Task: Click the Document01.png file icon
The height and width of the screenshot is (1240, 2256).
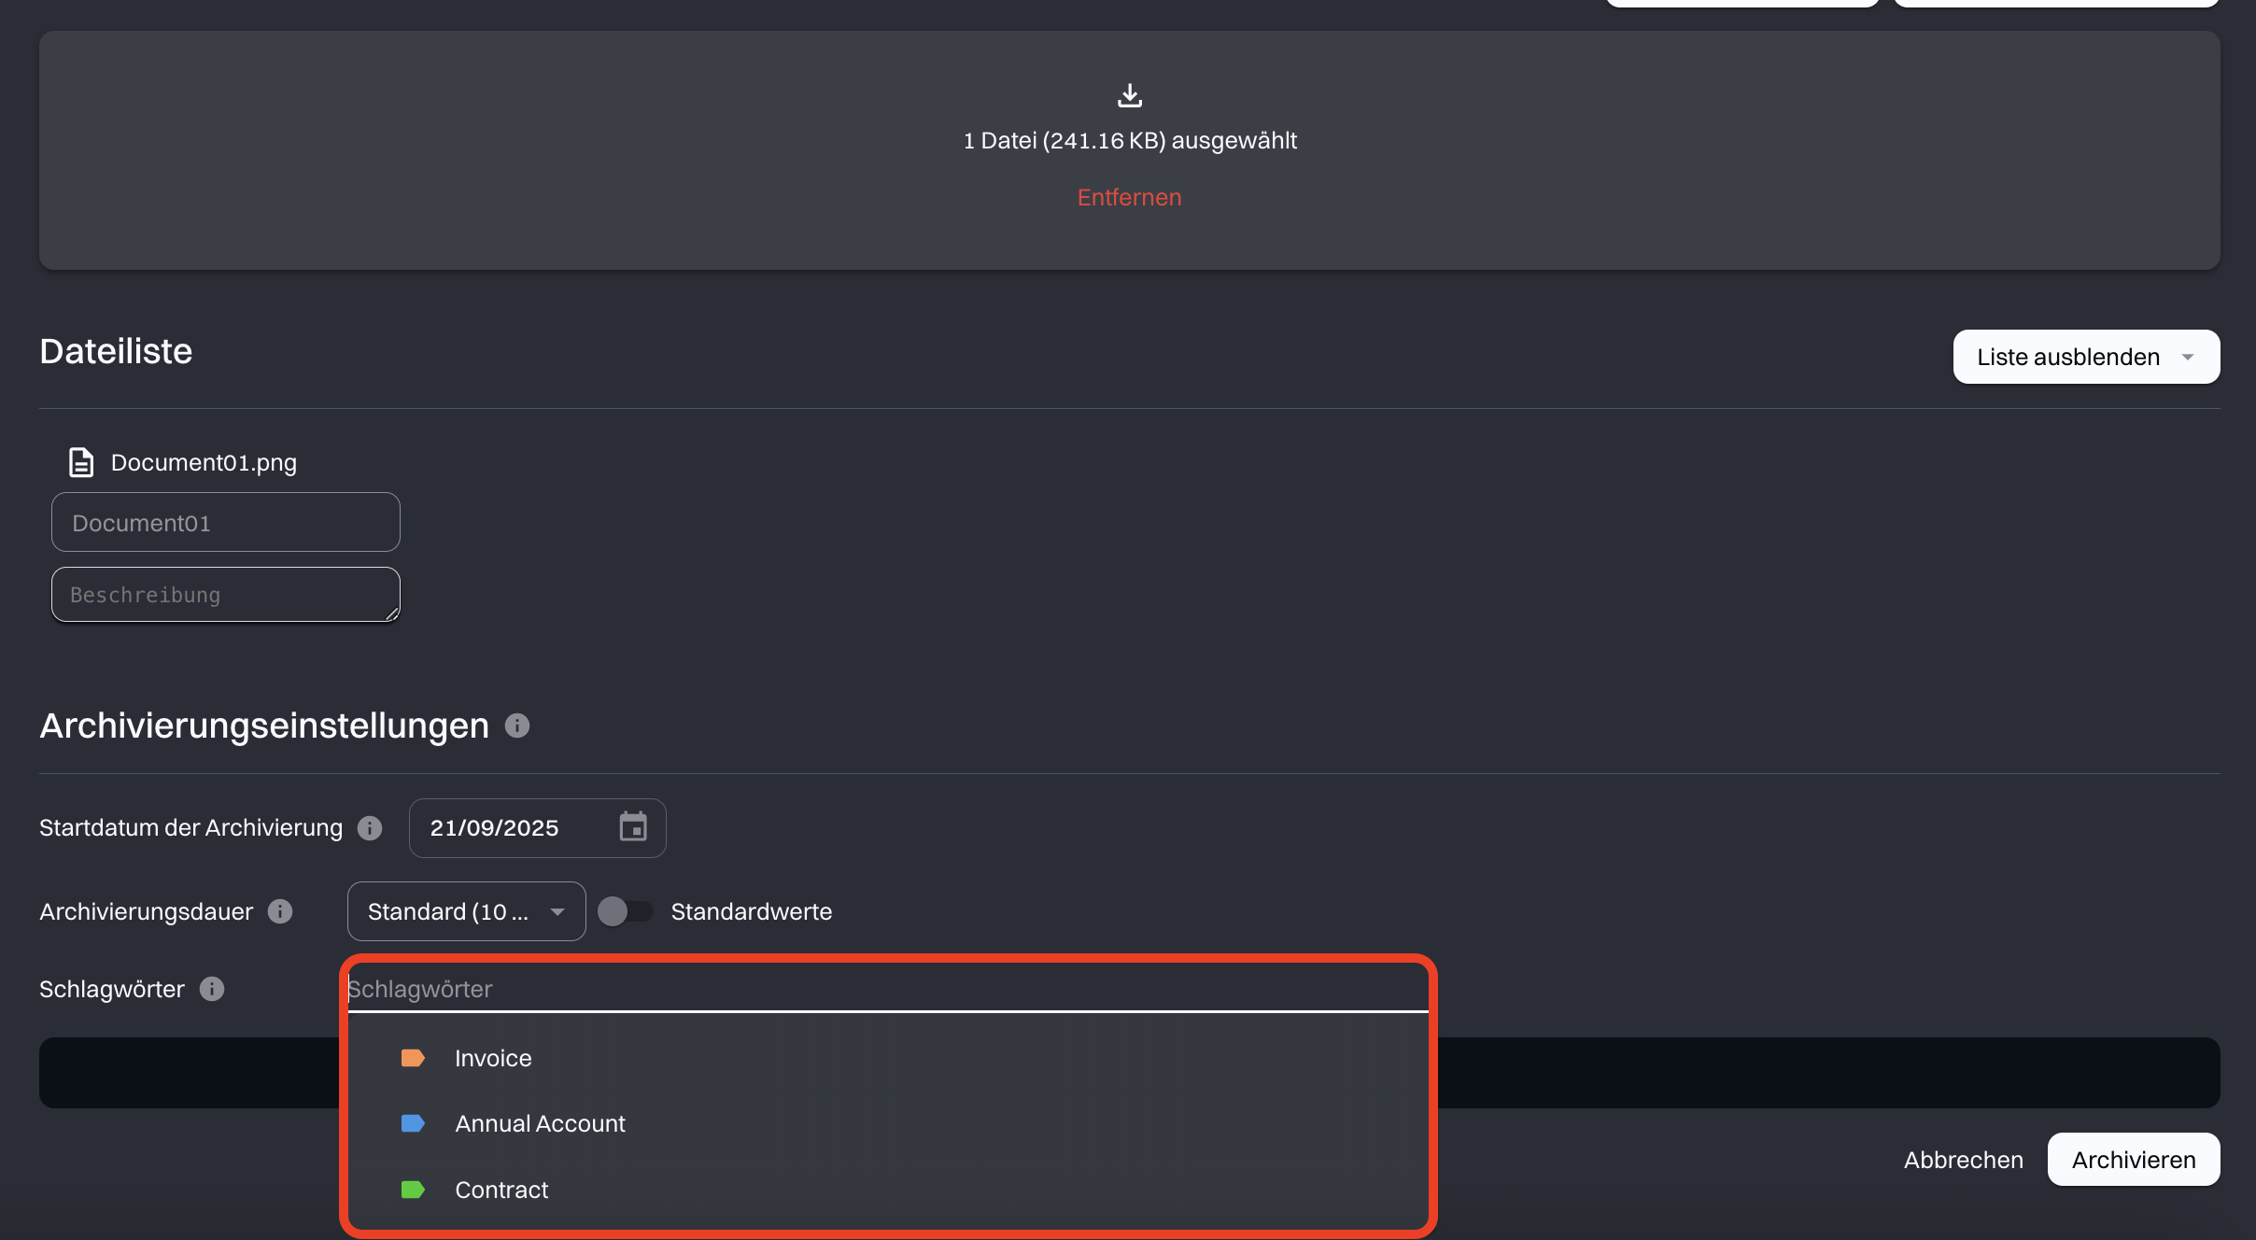Action: pyautogui.click(x=81, y=462)
